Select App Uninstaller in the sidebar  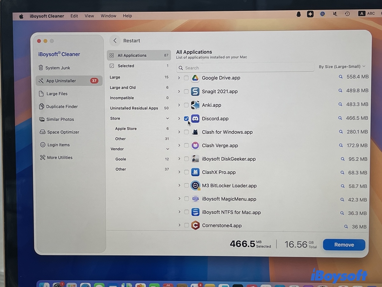click(x=69, y=81)
